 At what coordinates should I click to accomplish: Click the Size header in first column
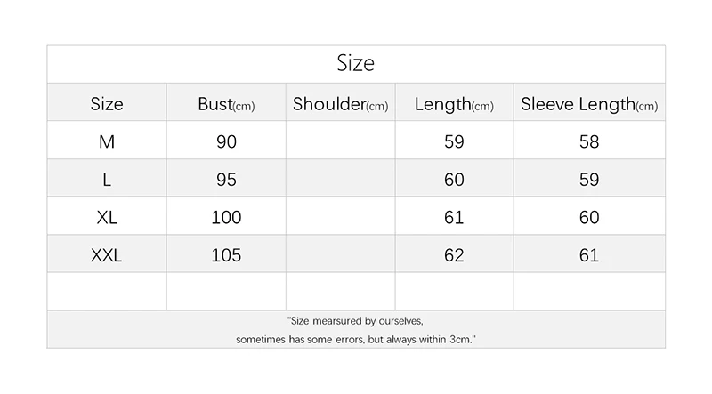coord(107,104)
